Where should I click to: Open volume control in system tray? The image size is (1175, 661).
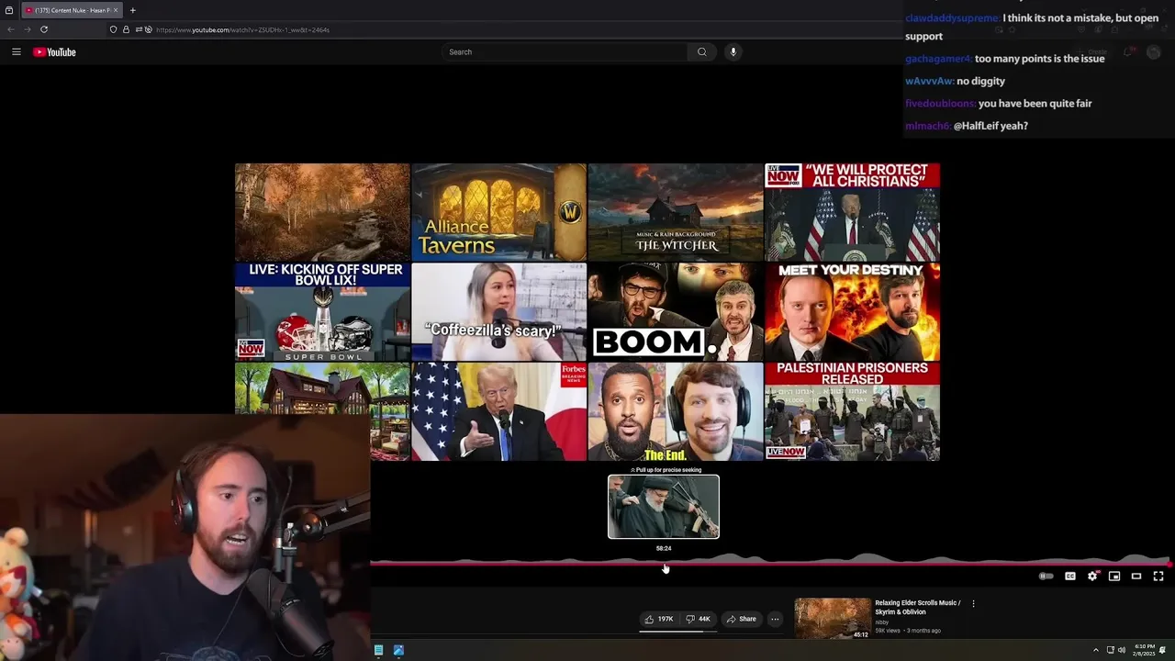[1121, 650]
